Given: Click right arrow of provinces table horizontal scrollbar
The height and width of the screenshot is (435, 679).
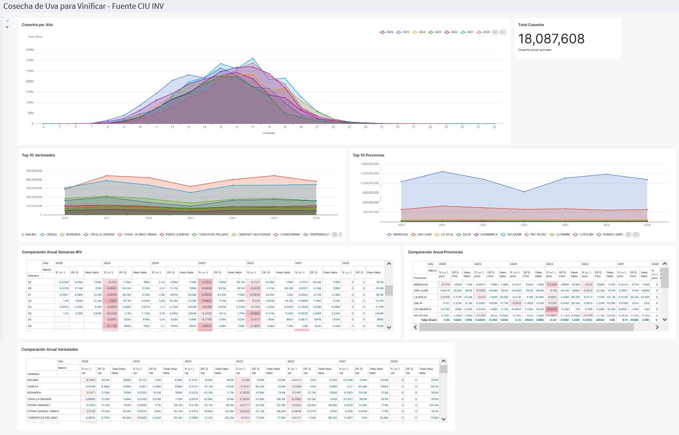Looking at the screenshot, I should [657, 327].
